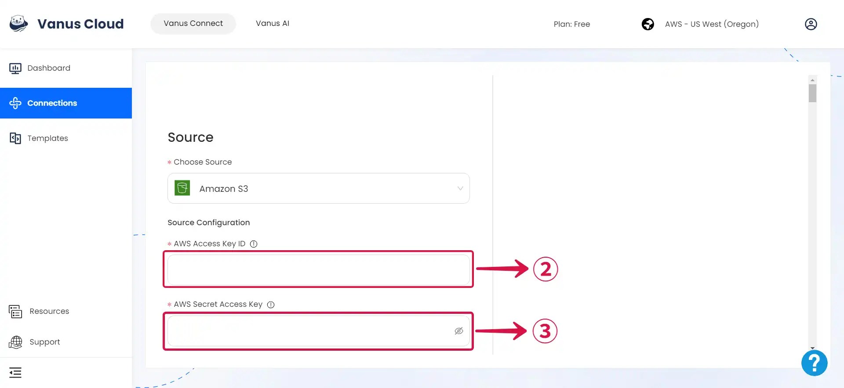This screenshot has height=388, width=844.
Task: Click the Source Configuration heading
Action: [209, 223]
